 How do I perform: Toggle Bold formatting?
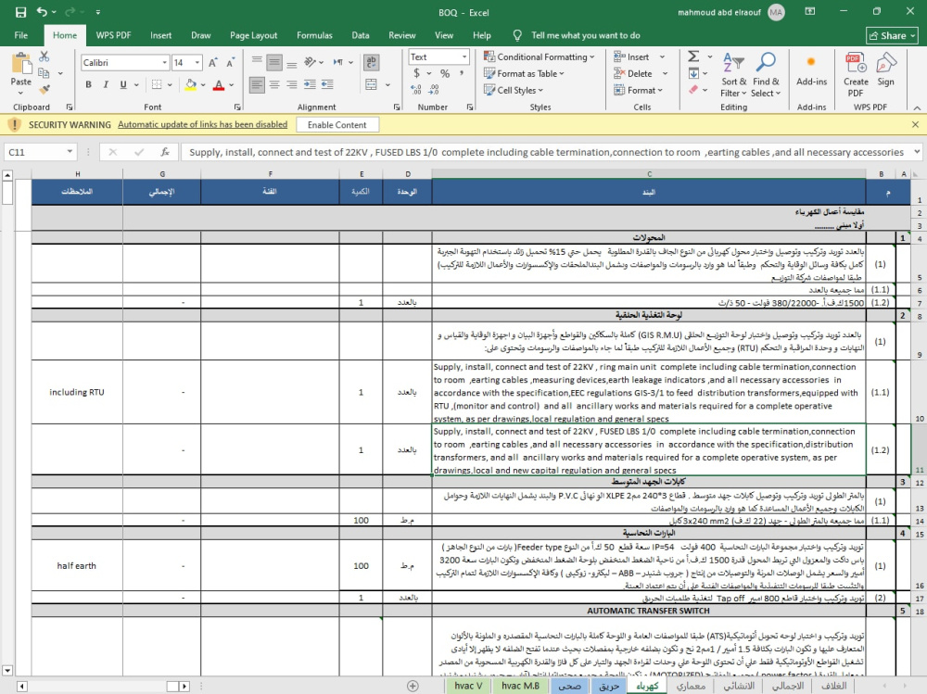tap(89, 84)
